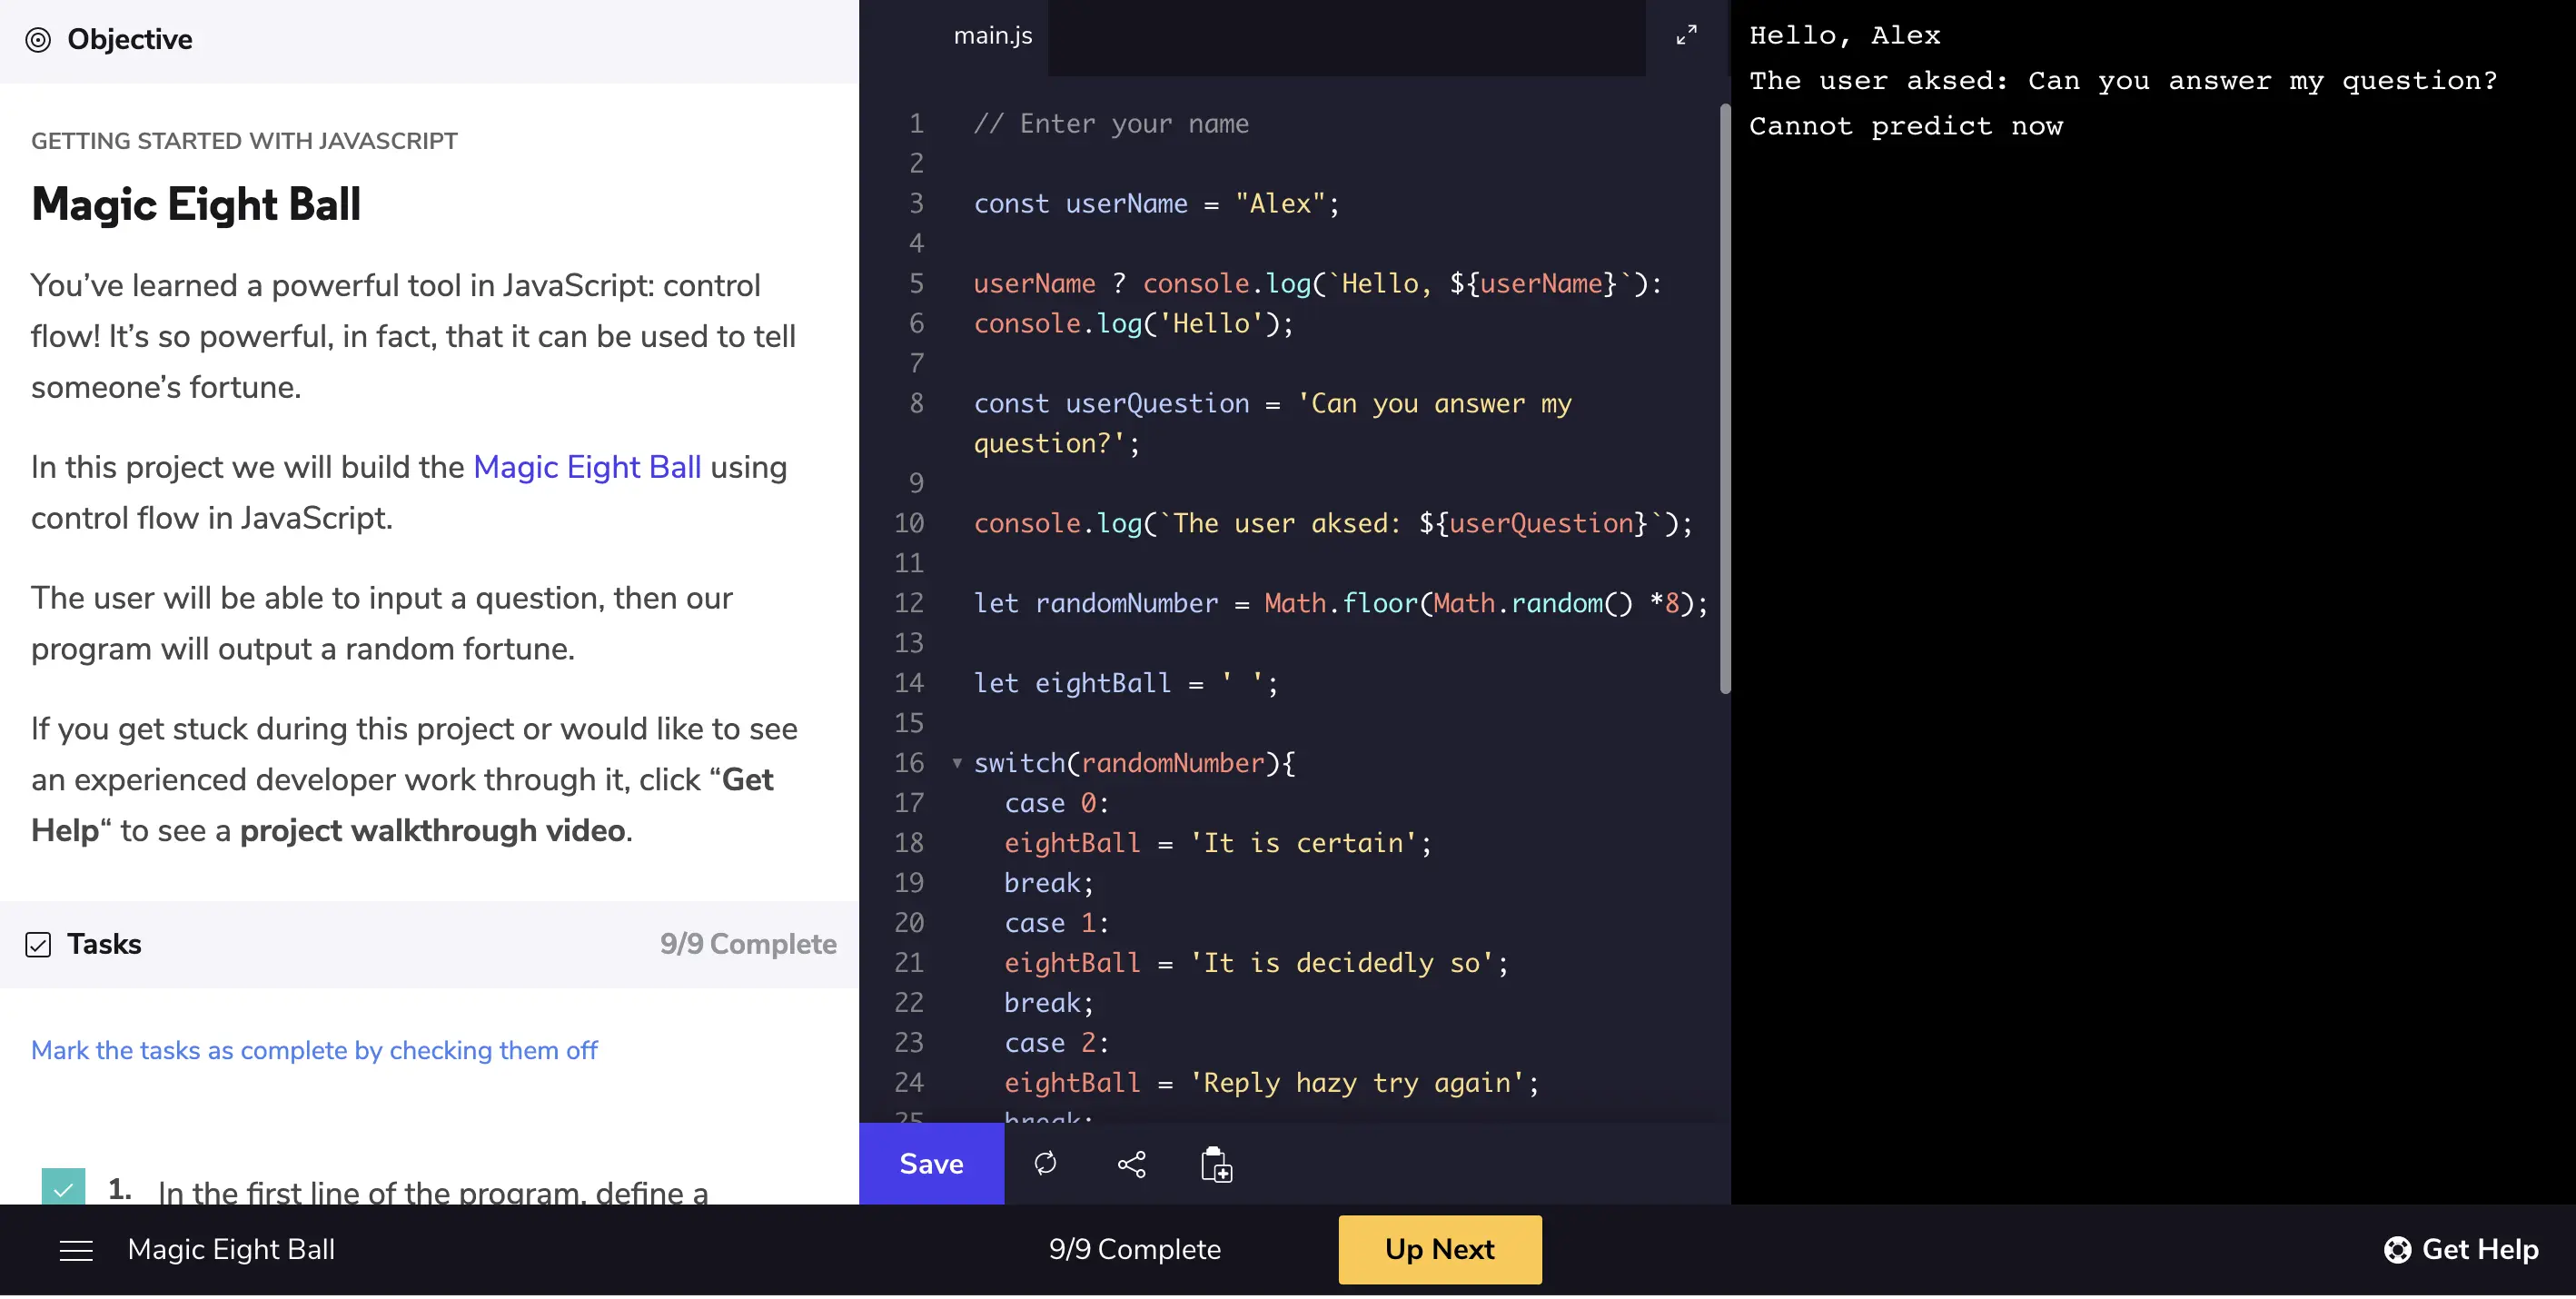Open the hamburger menu icon
This screenshot has height=1299, width=2576.
76,1250
